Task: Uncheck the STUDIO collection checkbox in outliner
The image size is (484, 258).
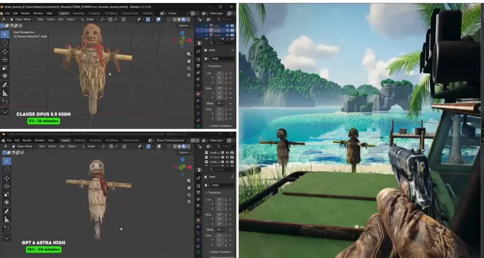Action: click(x=223, y=157)
